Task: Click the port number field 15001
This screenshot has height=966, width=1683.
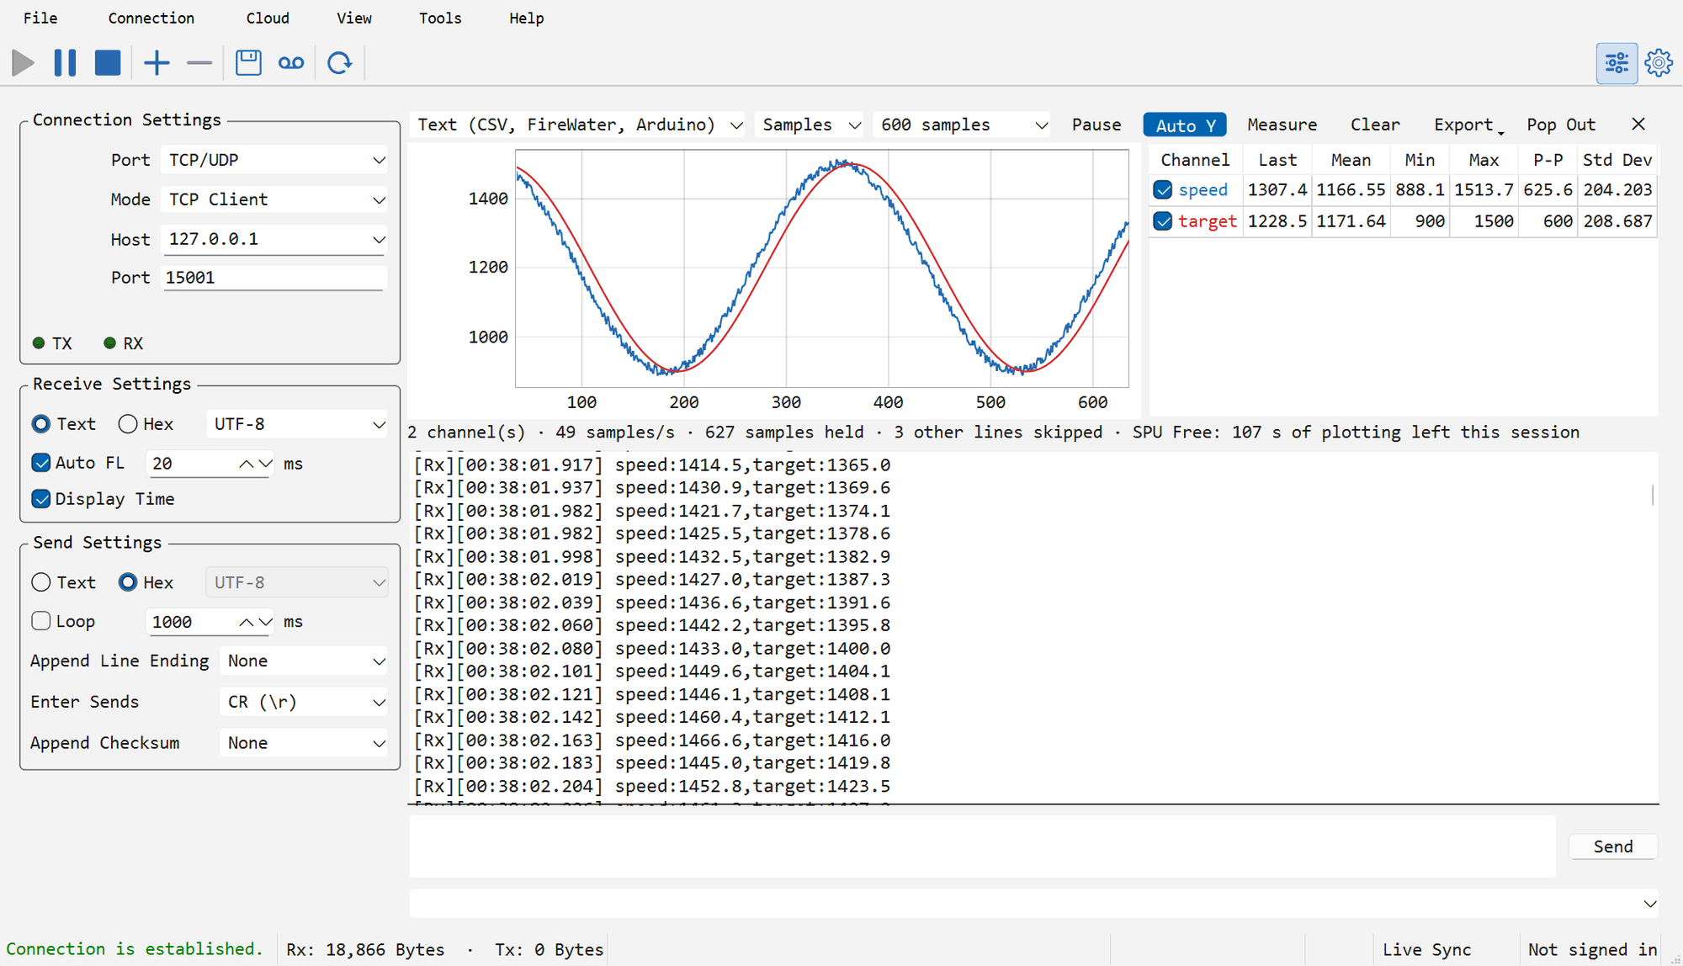Action: (x=274, y=278)
